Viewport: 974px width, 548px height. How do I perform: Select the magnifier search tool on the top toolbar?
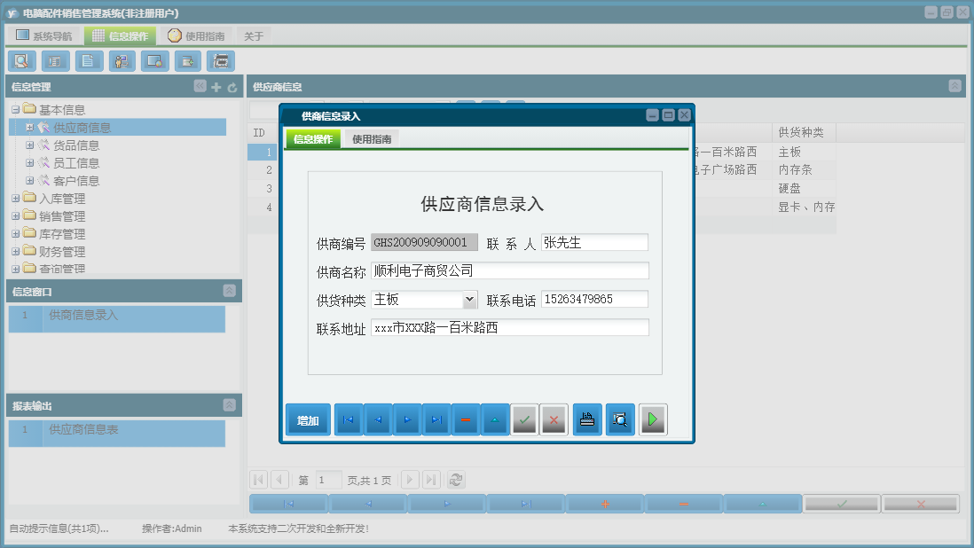pos(21,60)
